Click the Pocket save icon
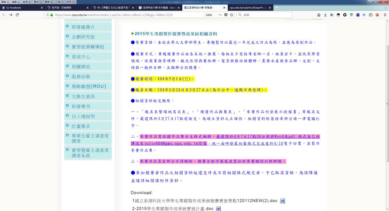The width and height of the screenshot is (389, 211). [226, 15]
